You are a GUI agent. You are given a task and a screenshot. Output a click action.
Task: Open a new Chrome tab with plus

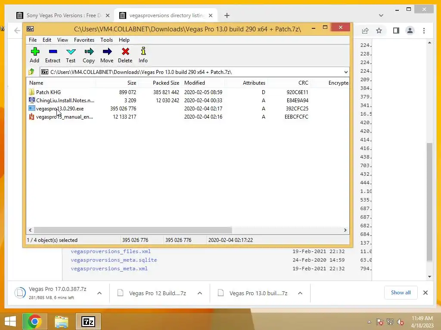[x=227, y=15]
